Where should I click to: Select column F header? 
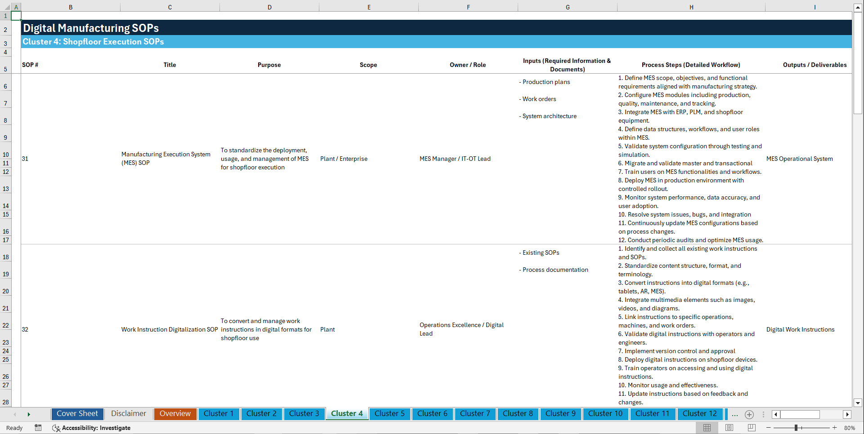click(468, 7)
